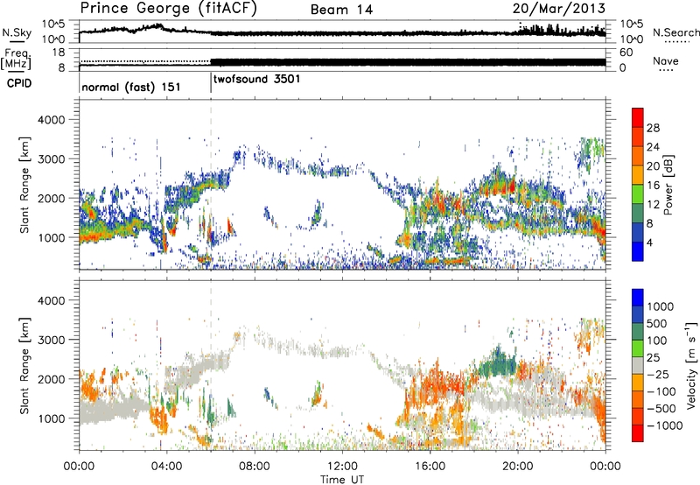Click the '16:00' time axis tick label
700x485 pixels.
pyautogui.click(x=430, y=467)
